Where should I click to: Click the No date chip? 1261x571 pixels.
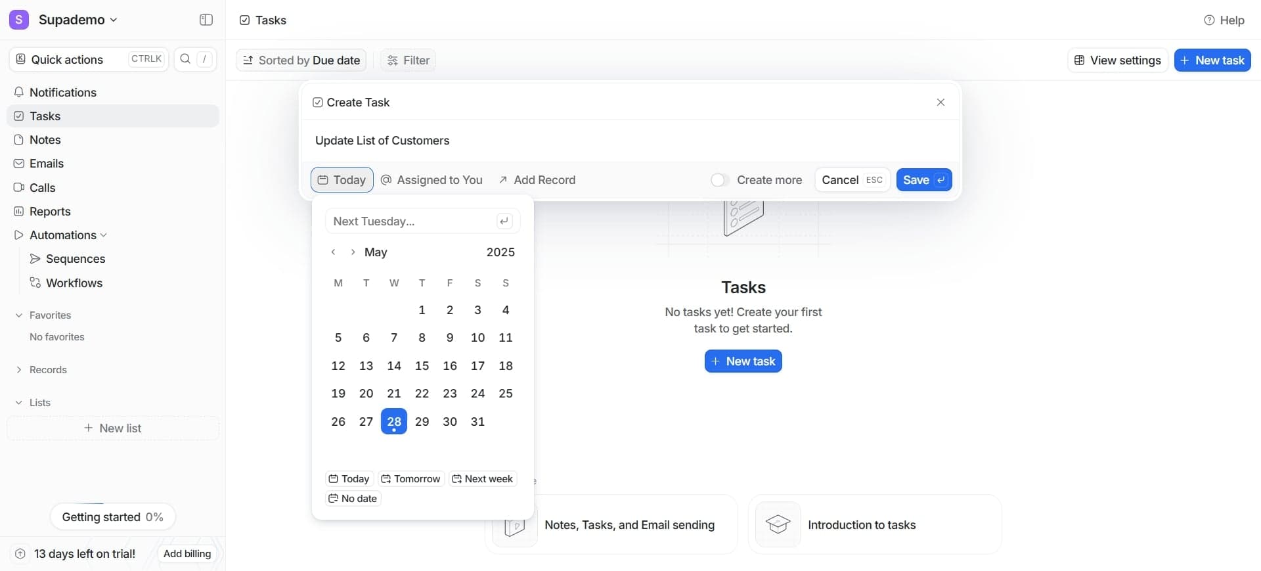[x=353, y=499]
